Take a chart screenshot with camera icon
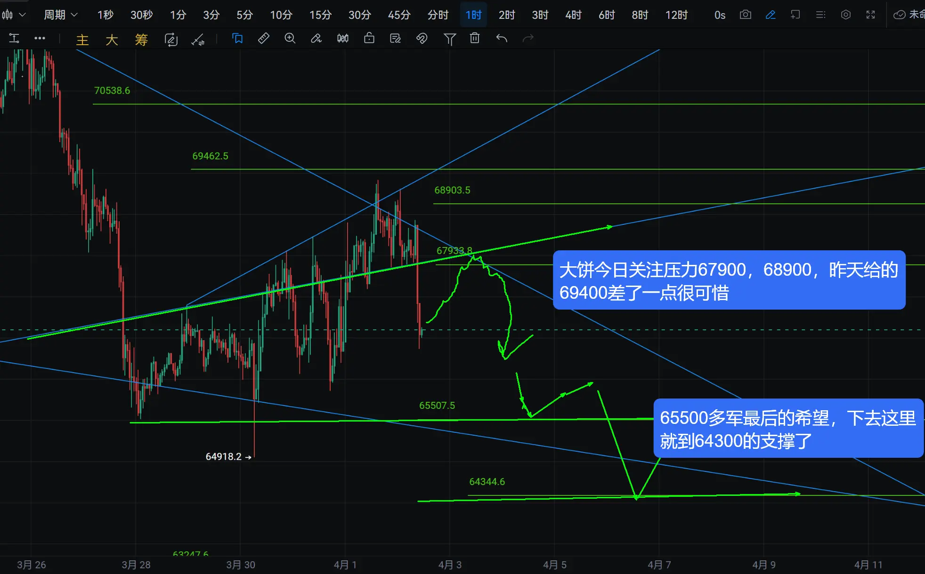Viewport: 925px width, 574px height. (x=745, y=15)
